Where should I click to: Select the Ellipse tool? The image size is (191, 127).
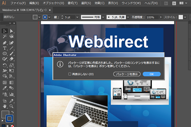coord(5,54)
